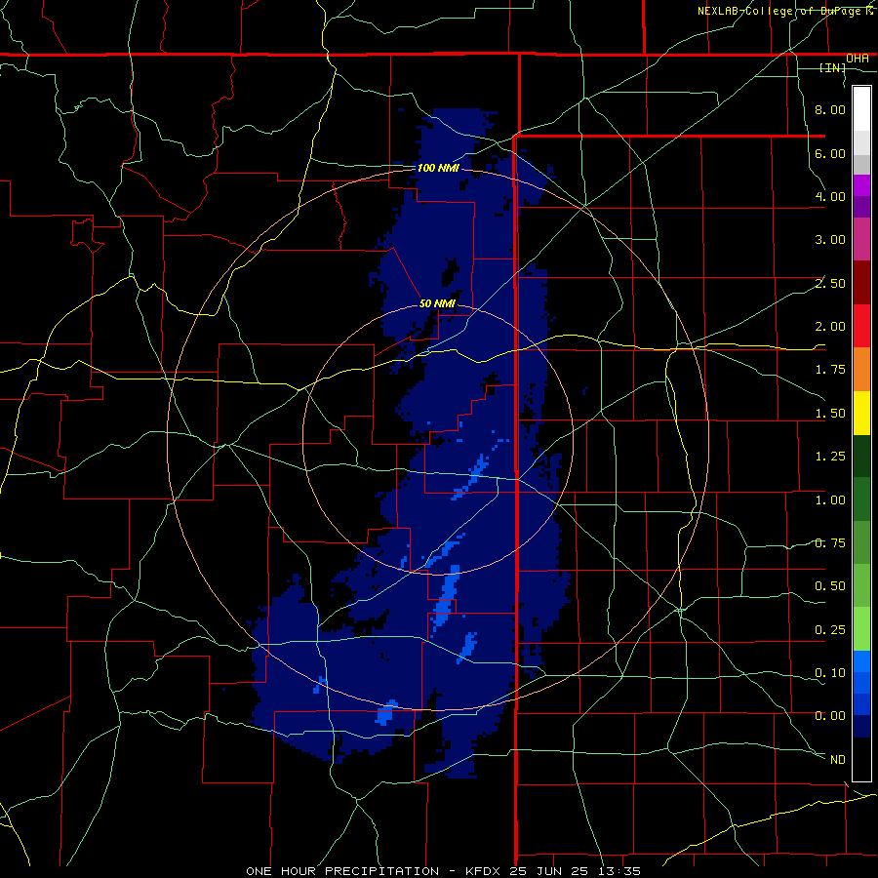Select the pink swatch beside 3.00
Viewport: 878px width, 878px height.
tap(861, 239)
